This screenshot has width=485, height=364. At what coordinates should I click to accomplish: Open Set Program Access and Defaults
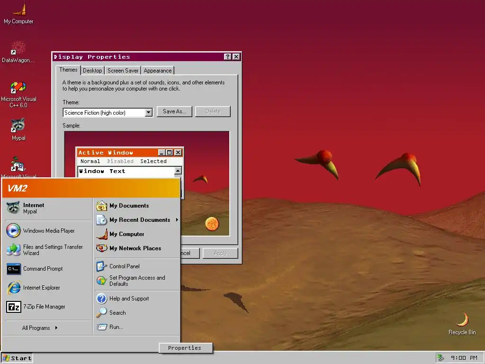[x=137, y=281]
